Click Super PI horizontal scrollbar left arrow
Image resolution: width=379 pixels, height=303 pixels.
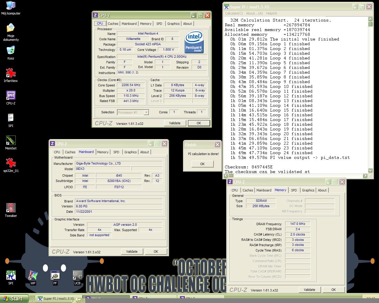226,176
